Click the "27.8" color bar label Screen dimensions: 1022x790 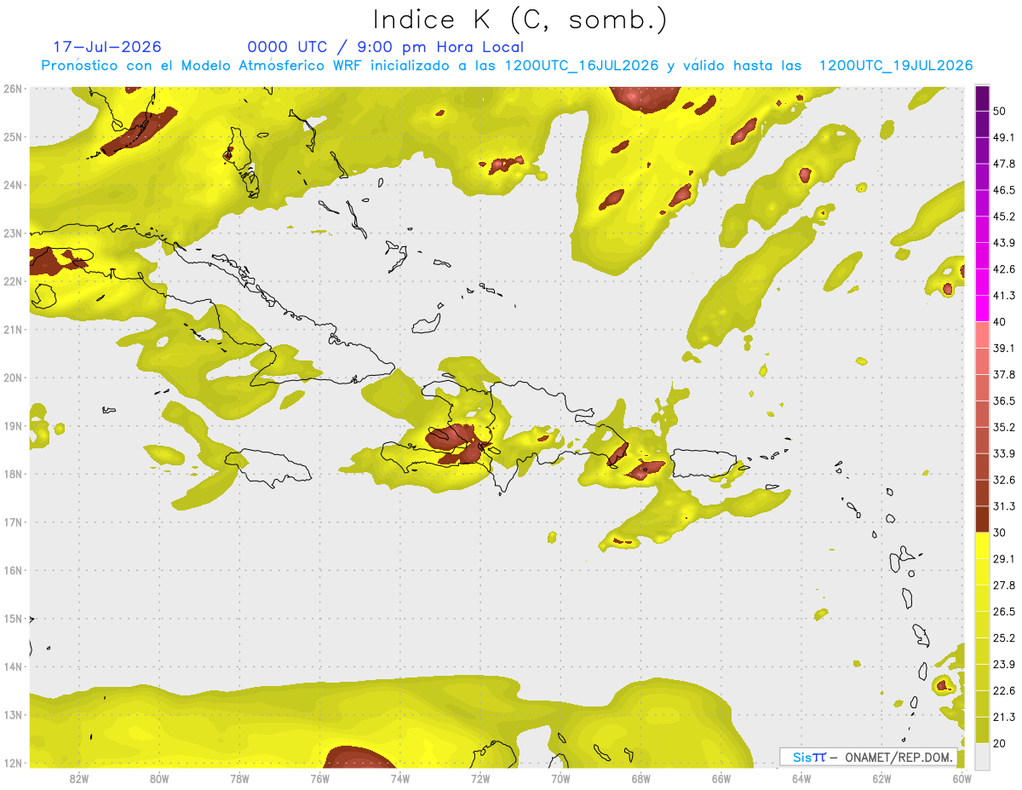pyautogui.click(x=1004, y=585)
